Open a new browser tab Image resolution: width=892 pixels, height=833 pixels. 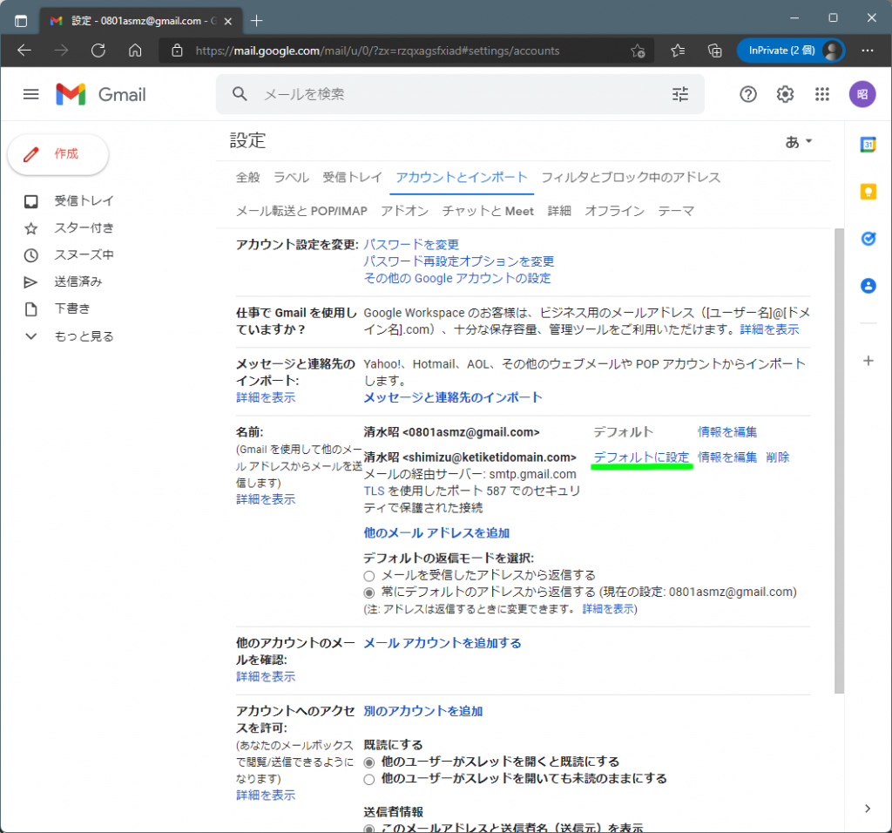click(x=257, y=21)
